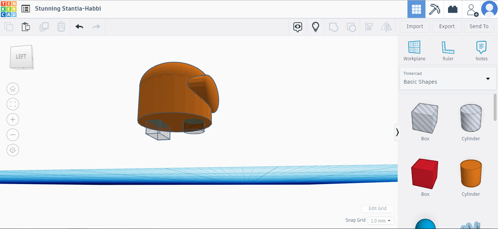Select the transparent box hole under model

pos(158,130)
